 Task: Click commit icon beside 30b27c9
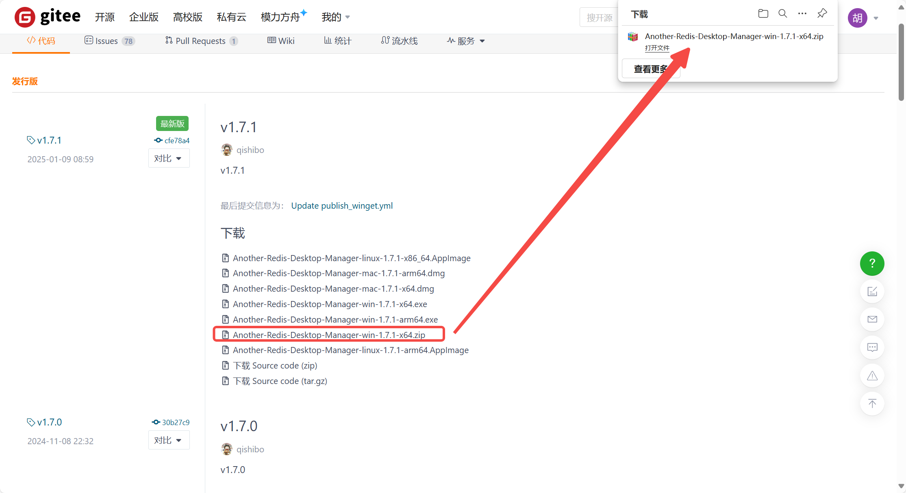[156, 422]
